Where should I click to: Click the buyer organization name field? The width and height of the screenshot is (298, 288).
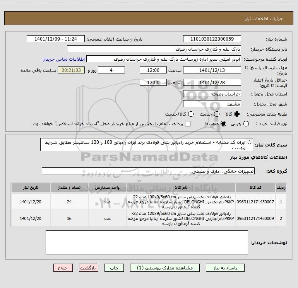click(x=154, y=49)
